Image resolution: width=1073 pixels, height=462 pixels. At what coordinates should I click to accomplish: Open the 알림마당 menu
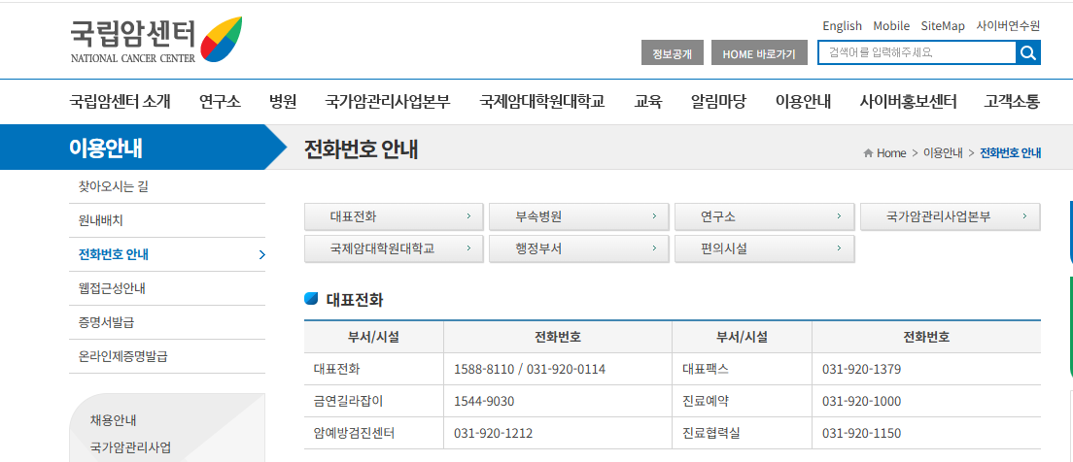click(718, 102)
